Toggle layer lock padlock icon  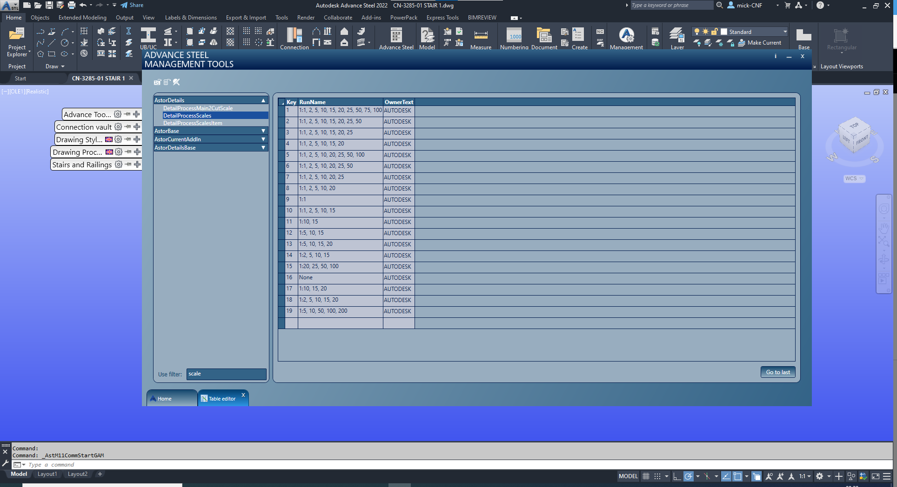pos(715,32)
